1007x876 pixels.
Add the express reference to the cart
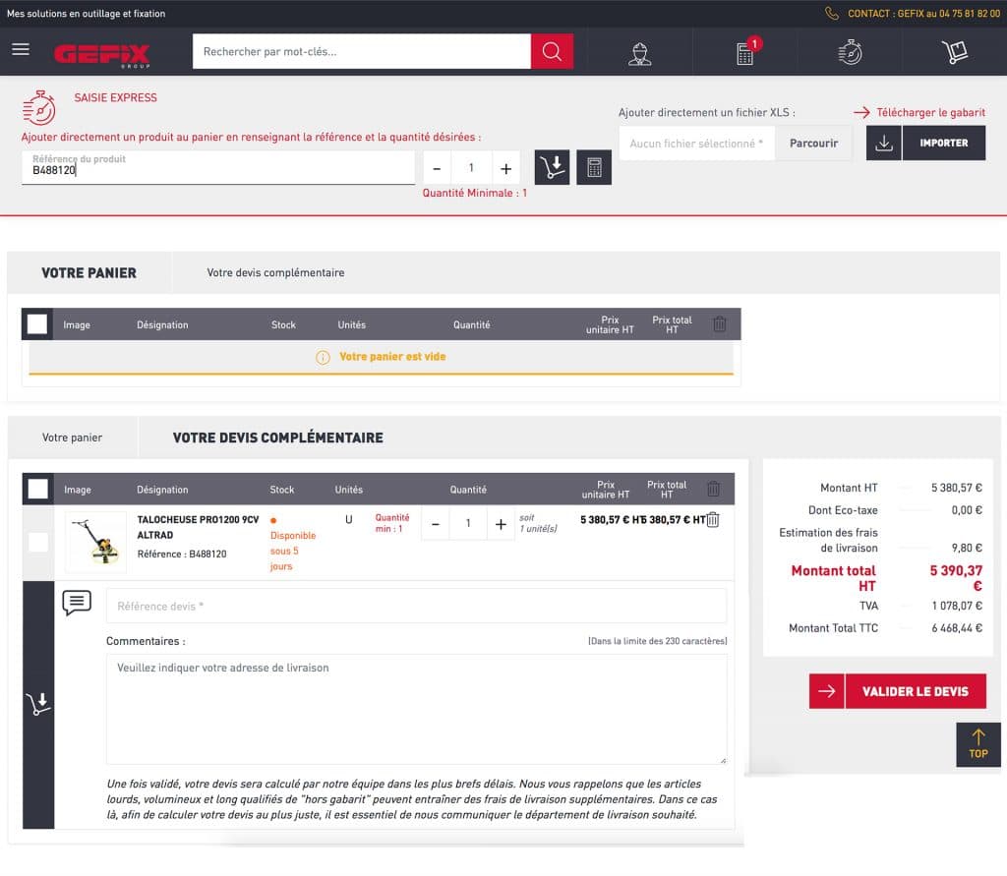tap(553, 167)
